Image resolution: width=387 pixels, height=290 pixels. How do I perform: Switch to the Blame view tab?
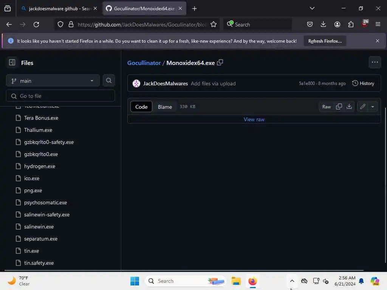point(165,106)
